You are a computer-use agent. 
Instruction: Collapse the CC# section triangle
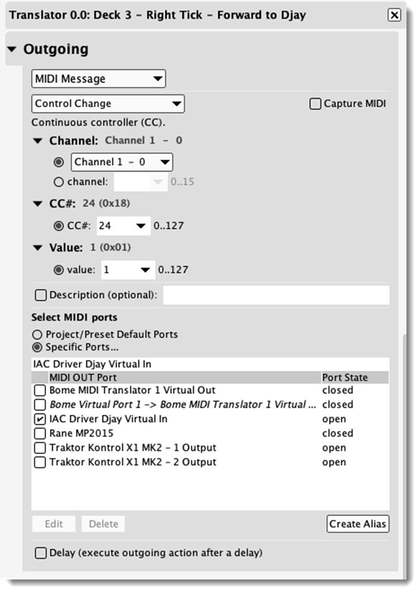[x=38, y=203]
